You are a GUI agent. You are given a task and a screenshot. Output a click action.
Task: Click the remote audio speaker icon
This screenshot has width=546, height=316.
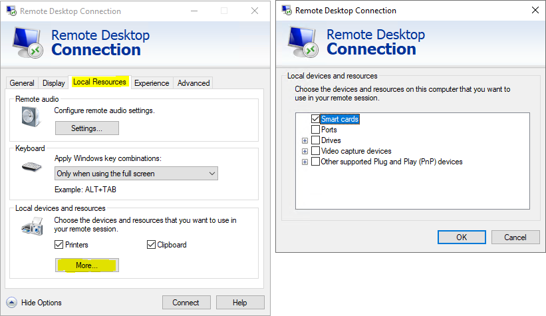(x=31, y=116)
